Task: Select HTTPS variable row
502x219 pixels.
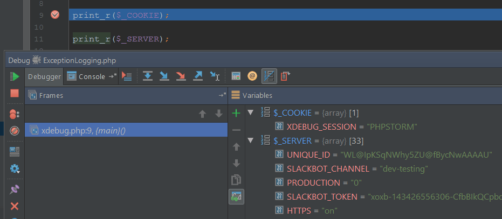Action: coord(373,211)
